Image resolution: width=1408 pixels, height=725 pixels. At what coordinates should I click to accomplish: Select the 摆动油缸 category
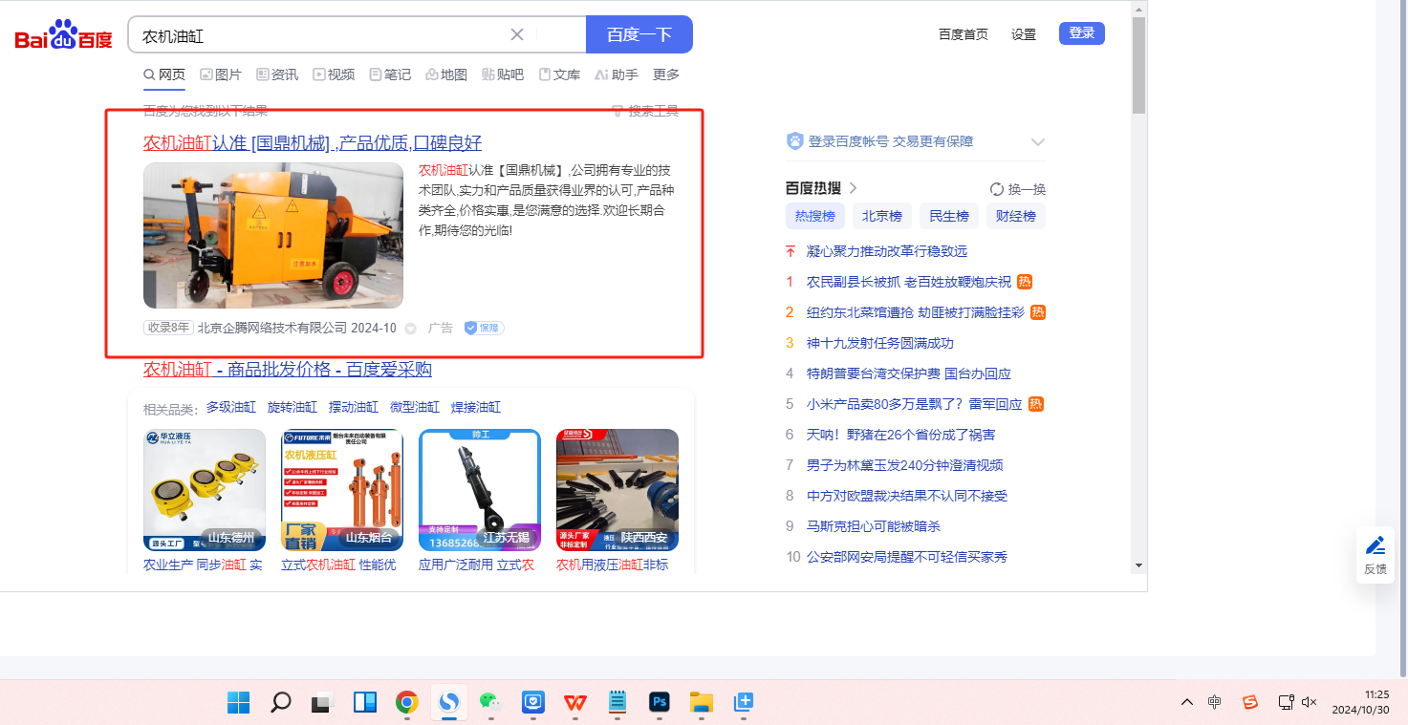[354, 407]
